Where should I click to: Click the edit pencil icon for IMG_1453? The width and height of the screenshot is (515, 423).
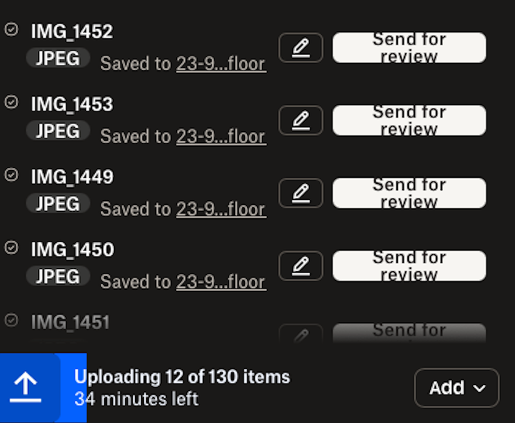pos(301,120)
